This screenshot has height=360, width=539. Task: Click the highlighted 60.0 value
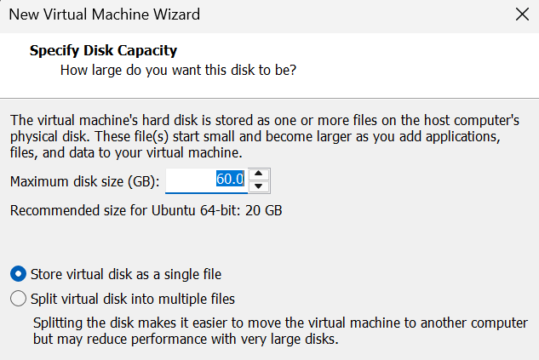pos(230,180)
